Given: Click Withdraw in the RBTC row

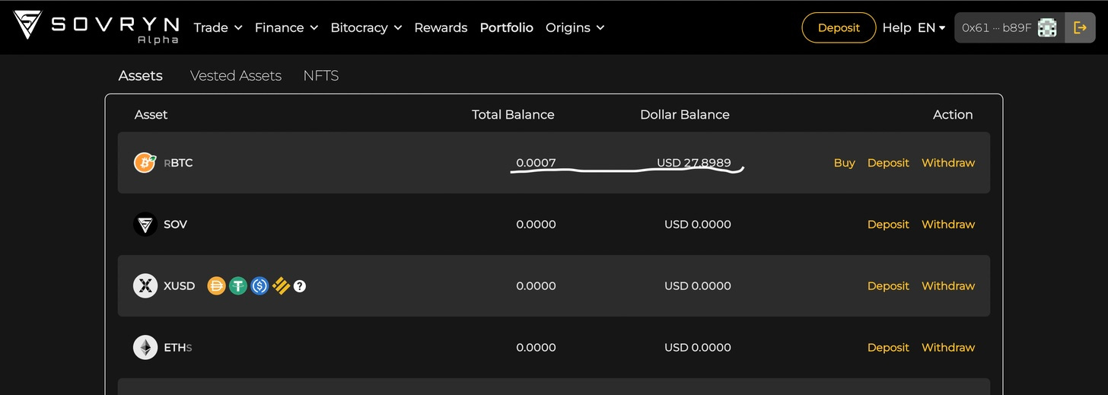Looking at the screenshot, I should tap(948, 163).
